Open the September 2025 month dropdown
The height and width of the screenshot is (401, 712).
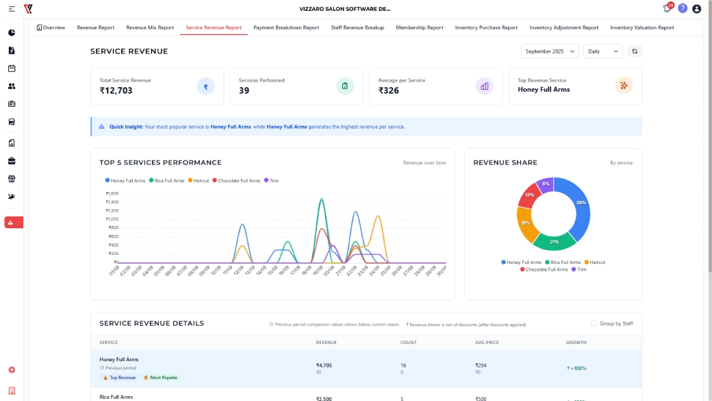point(550,51)
